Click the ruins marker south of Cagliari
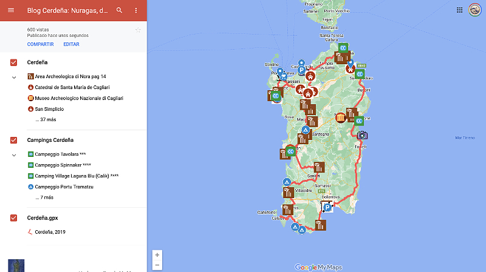Screen dimensions: 486x272 click(x=321, y=225)
